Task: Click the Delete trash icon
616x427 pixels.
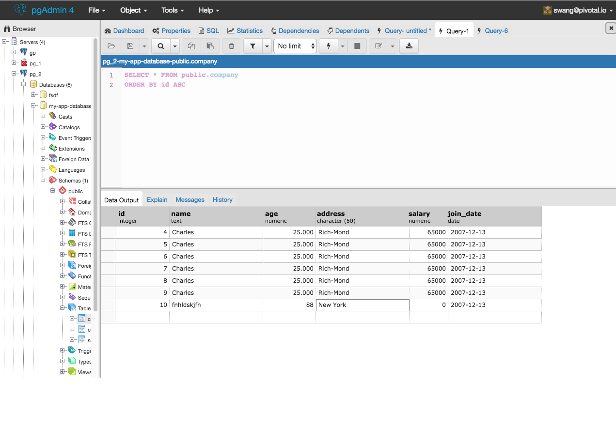Action: click(232, 46)
